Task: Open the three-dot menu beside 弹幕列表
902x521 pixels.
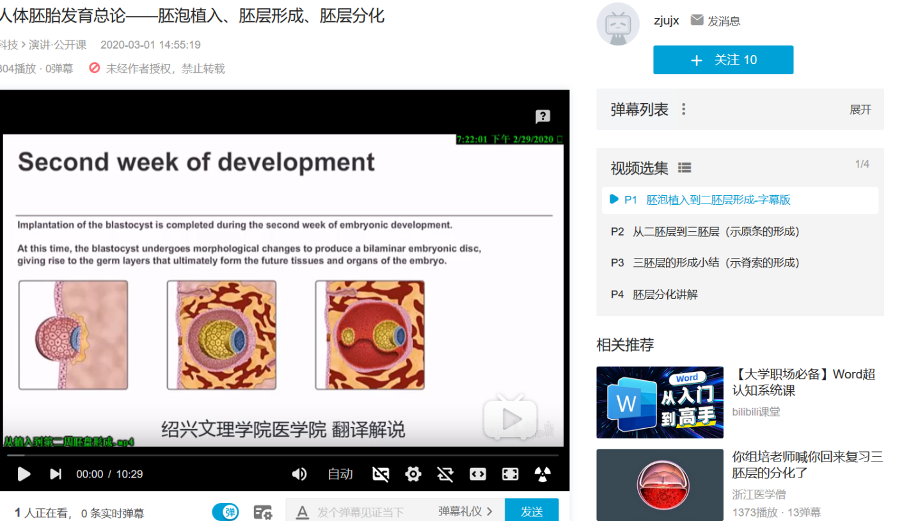Action: pyautogui.click(x=683, y=109)
